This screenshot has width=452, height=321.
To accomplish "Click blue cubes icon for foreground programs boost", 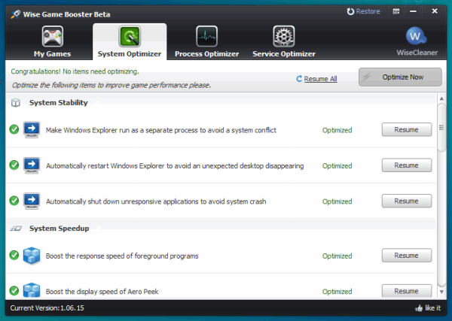I will pos(32,256).
